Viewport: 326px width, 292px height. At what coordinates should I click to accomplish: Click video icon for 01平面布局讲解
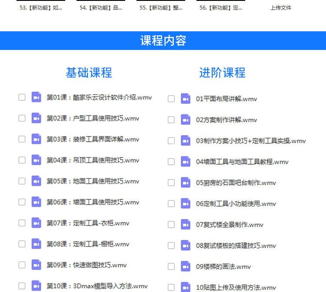tap(186, 99)
